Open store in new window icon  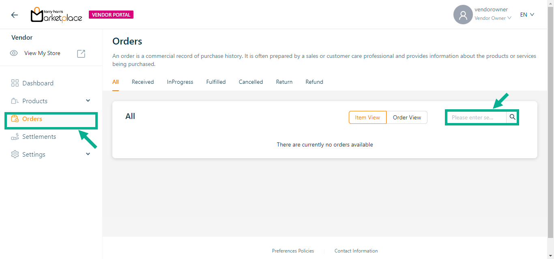[x=81, y=53]
